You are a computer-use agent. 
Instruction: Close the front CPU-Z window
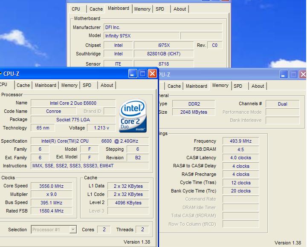(152, 74)
